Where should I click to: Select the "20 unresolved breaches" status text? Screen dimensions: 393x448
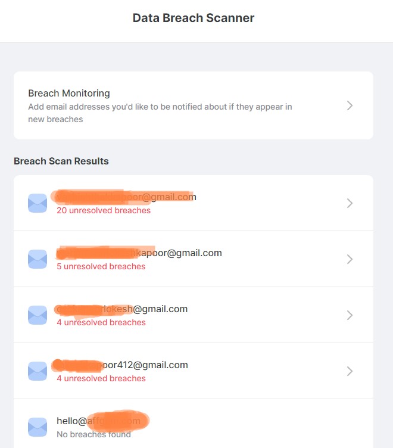pos(104,210)
